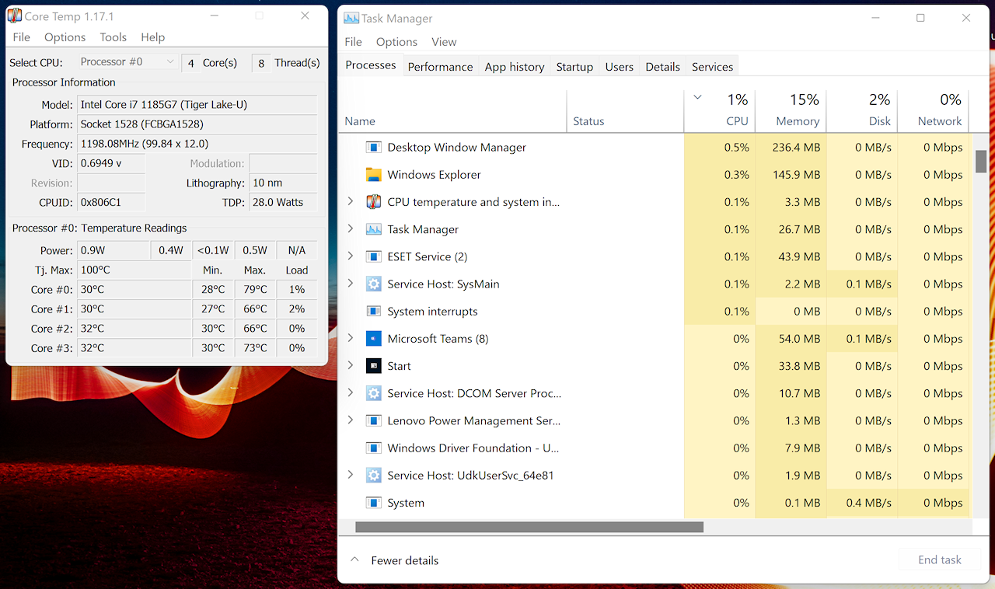Click the Desktop Window Manager process icon

click(374, 147)
